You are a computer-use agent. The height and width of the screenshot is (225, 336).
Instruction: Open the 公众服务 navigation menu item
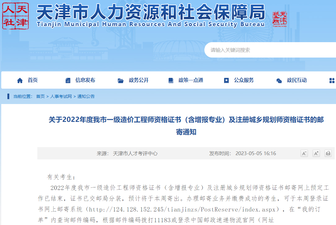244,80
